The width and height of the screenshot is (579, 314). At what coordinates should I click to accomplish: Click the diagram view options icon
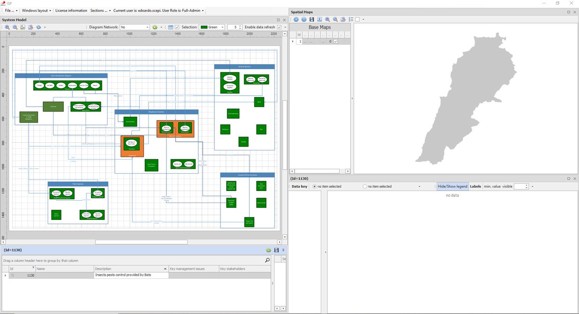pyautogui.click(x=39, y=27)
